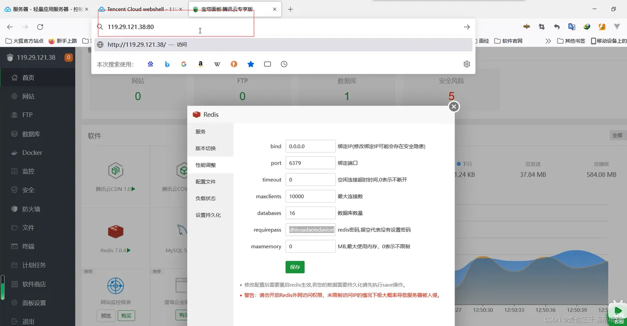Screen dimensions: 627x326
Task: Click the FTP count 0
Action: [242, 96]
